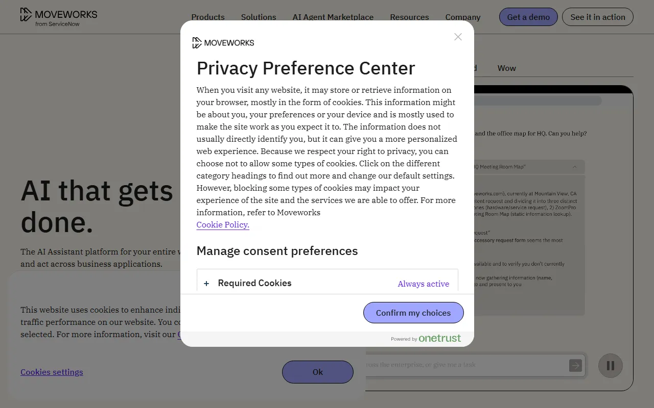Open Cookies settings in the banner
The width and height of the screenshot is (654, 408).
52,372
